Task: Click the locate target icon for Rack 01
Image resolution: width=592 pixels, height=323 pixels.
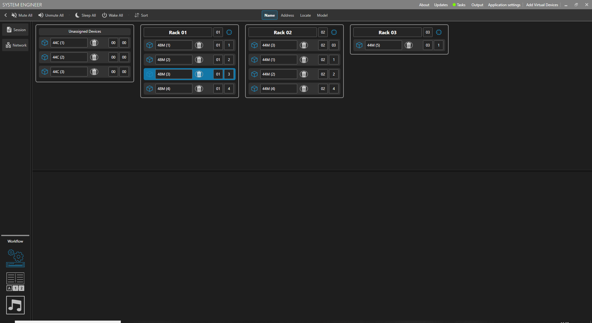Action: pyautogui.click(x=229, y=32)
